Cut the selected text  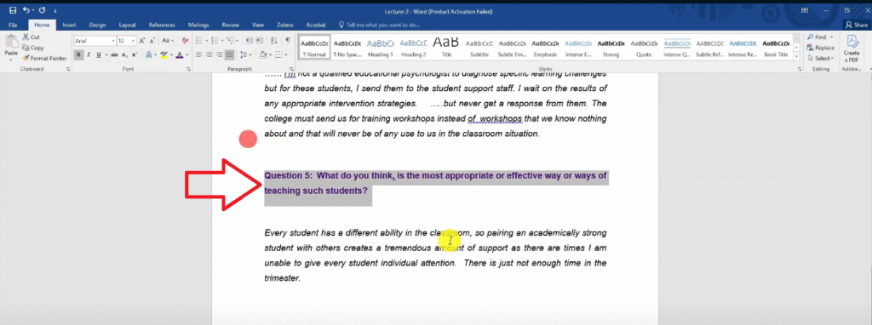pos(32,37)
